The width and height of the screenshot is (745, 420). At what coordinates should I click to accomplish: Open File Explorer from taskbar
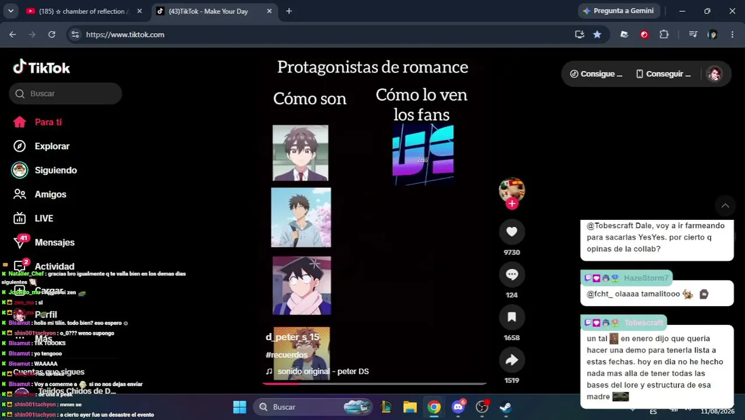pos(410,407)
